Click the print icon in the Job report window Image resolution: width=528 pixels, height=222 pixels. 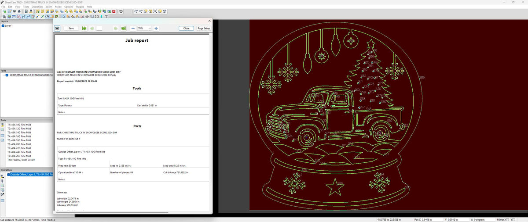coord(57,28)
